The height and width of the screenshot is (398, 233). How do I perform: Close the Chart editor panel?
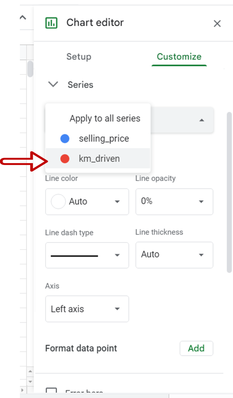coord(217,24)
